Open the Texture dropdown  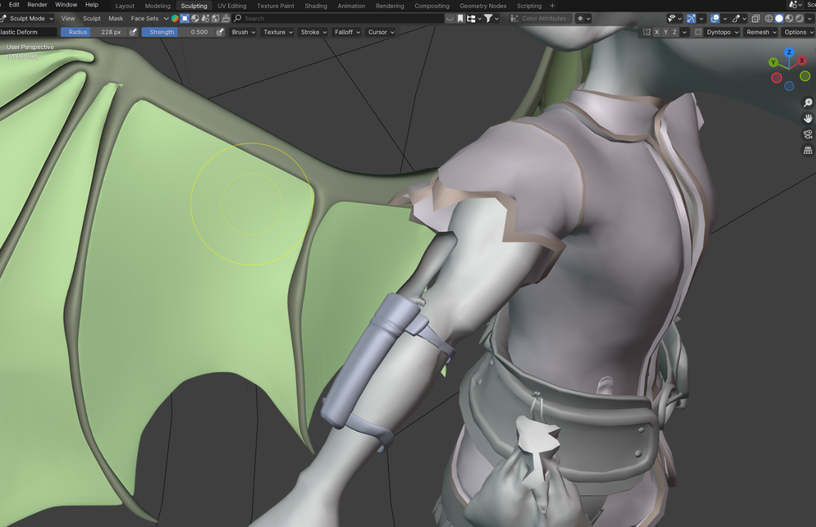pyautogui.click(x=278, y=32)
